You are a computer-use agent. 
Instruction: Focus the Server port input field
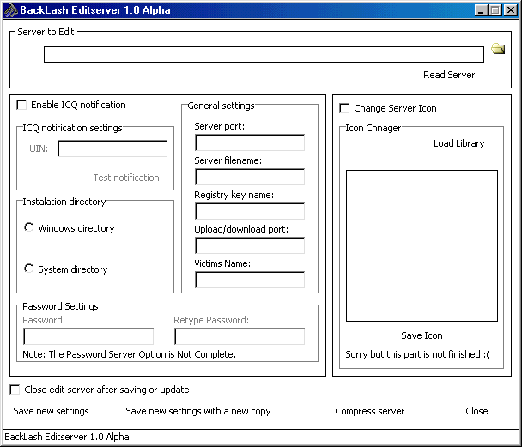[249, 142]
